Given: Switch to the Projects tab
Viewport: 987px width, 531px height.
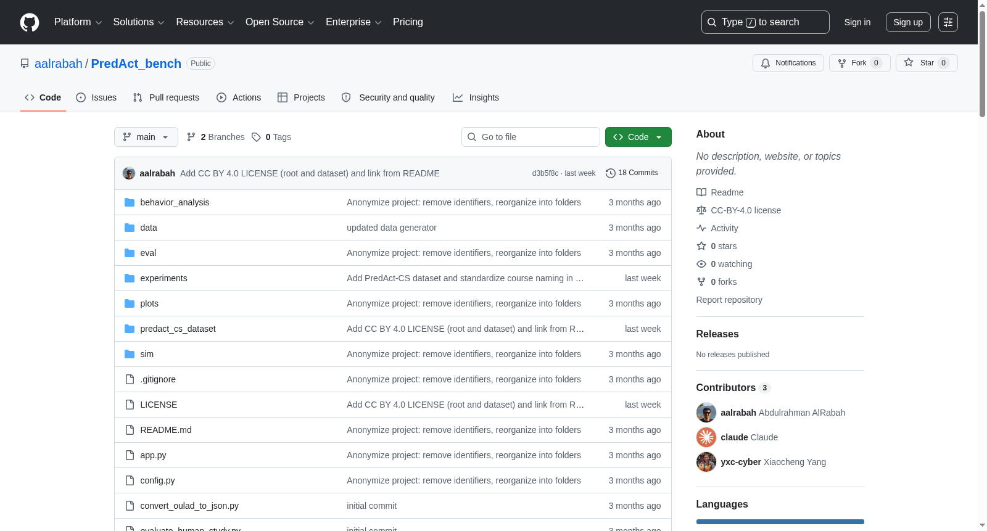Looking at the screenshot, I should [301, 97].
